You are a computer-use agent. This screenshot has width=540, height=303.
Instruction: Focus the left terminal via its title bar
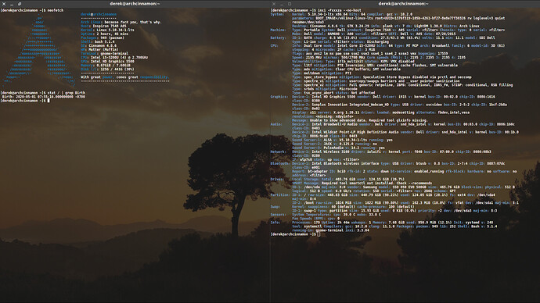(x=135, y=4)
